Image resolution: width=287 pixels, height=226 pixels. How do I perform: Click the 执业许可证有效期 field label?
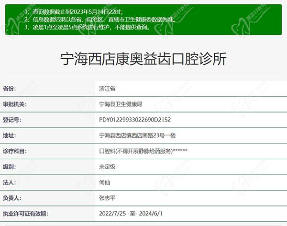click(x=26, y=214)
